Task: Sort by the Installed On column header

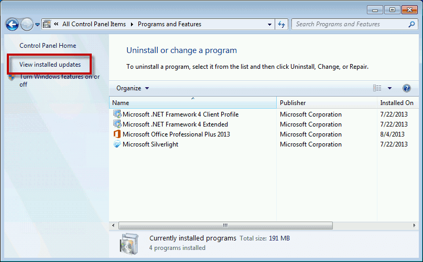Action: [398, 102]
